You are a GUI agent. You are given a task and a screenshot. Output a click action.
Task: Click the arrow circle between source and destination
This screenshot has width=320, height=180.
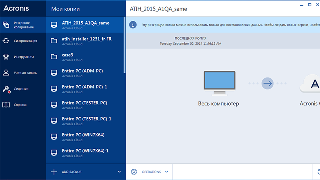[x=267, y=83]
